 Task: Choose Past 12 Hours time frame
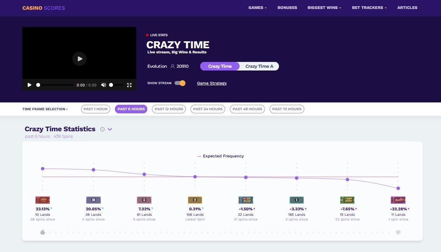coord(169,109)
